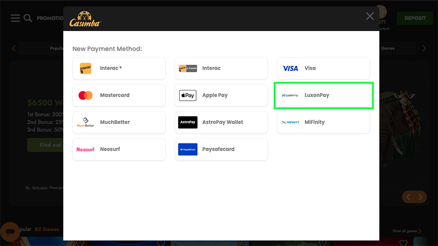Open the live chat bubble icon
The width and height of the screenshot is (438, 246).
point(10,231)
